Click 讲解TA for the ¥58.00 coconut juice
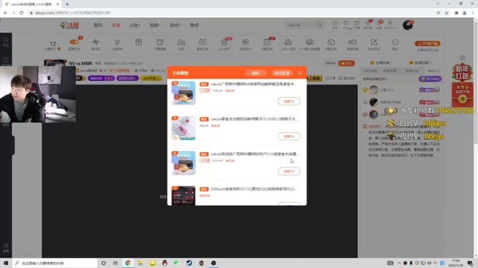The image size is (478, 268). 289,136
